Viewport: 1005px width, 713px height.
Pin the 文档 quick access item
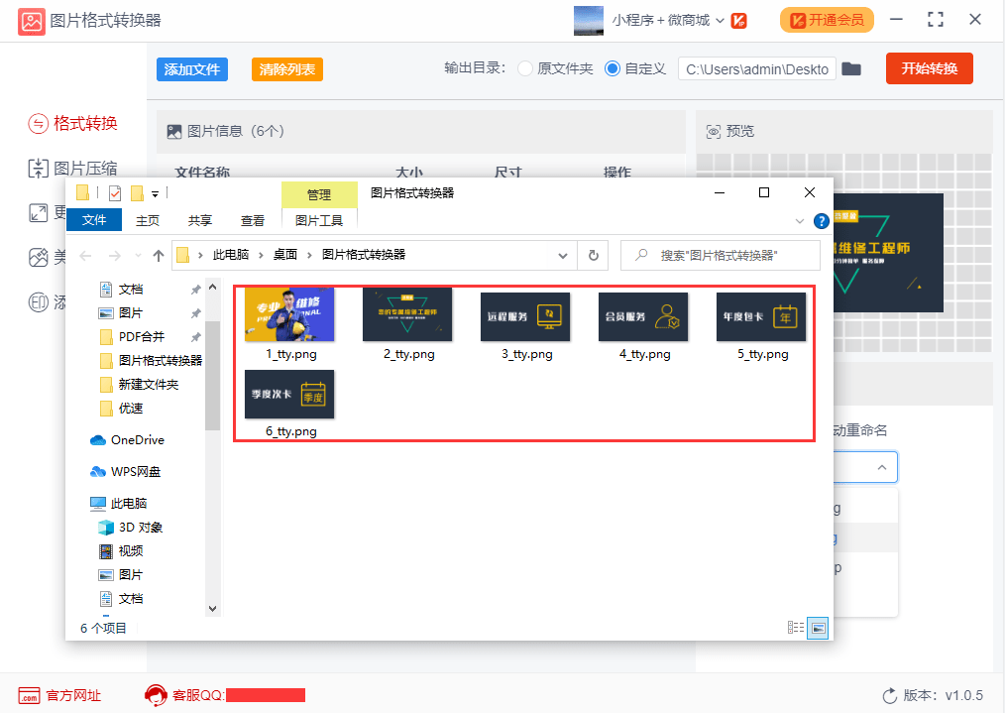(x=194, y=289)
